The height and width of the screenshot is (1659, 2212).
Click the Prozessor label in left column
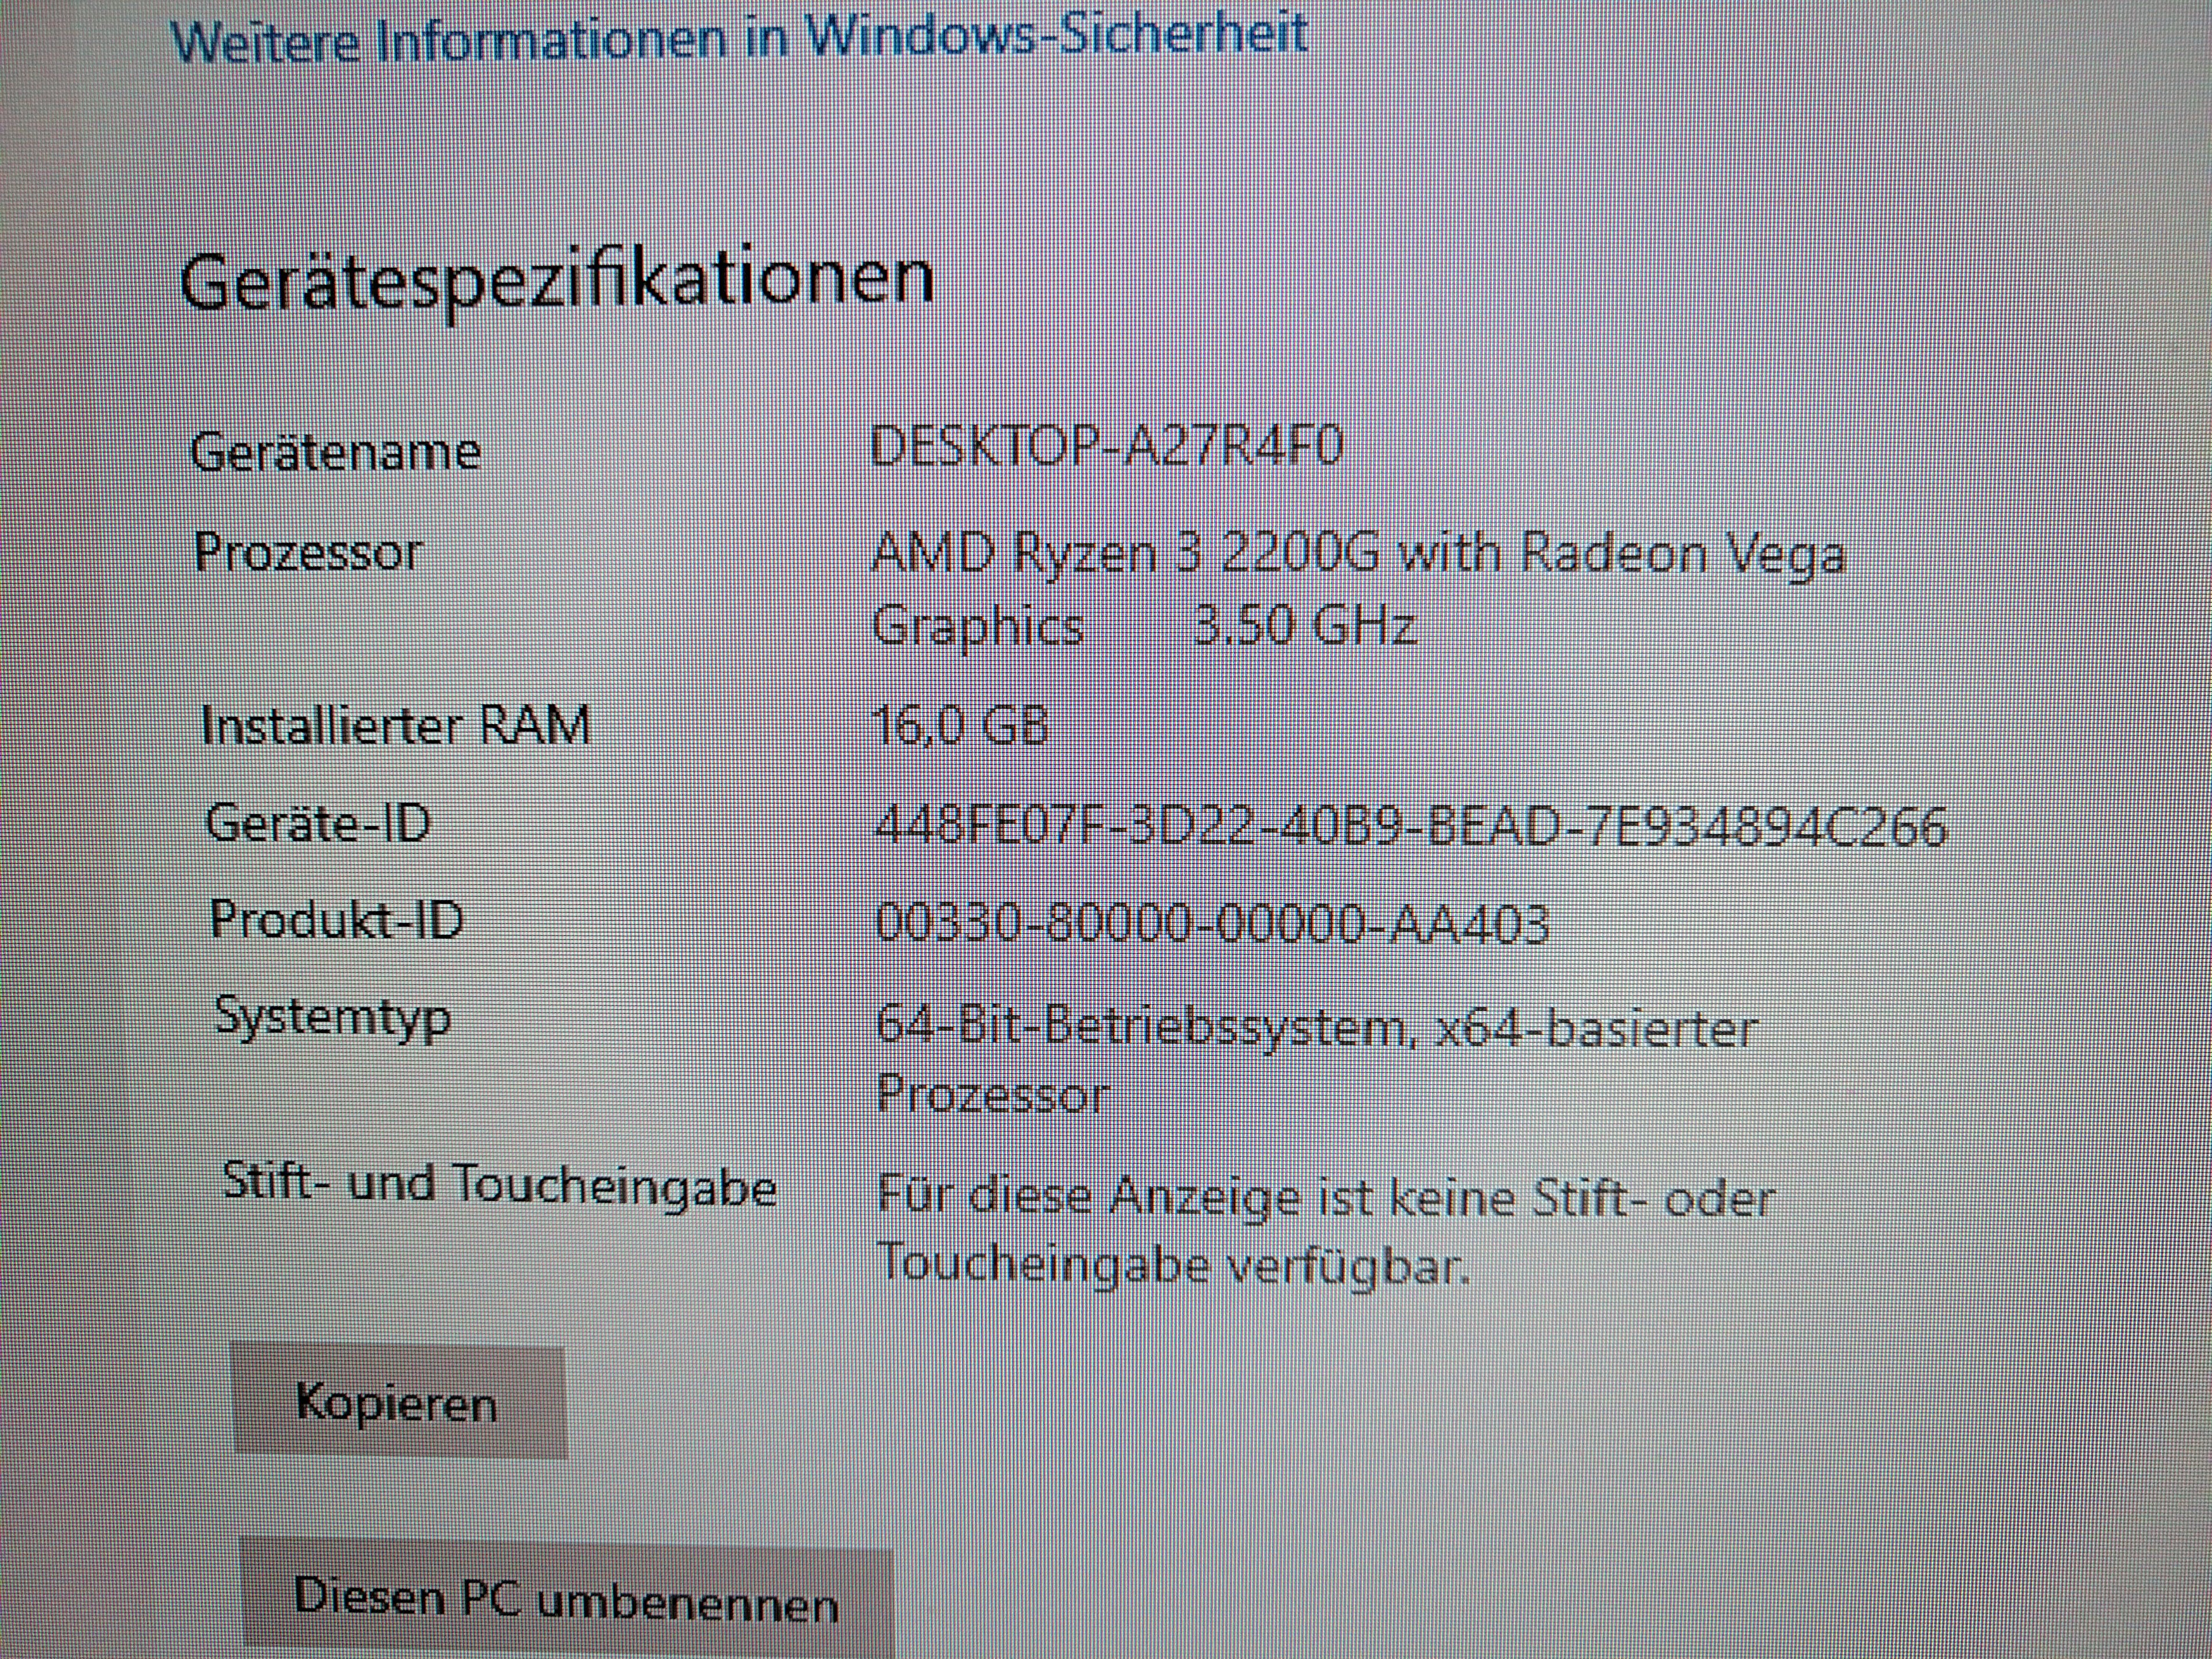(x=309, y=552)
